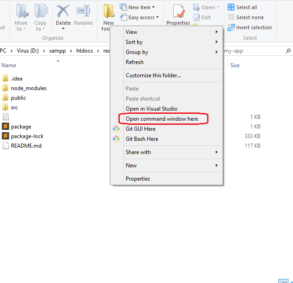Image resolution: width=293 pixels, height=283 pixels.
Task: Expand the View submenu arrow
Action: pos(216,32)
